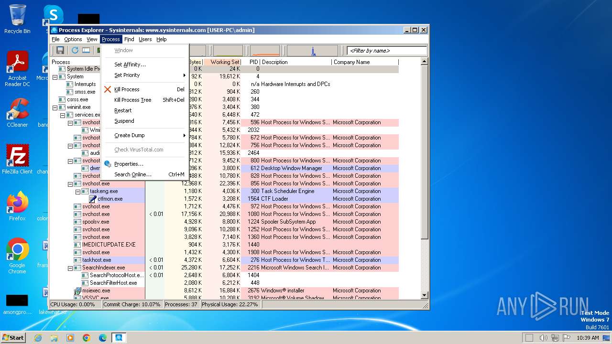This screenshot has width=612, height=344.
Task: Sort by the Description column header
Action: click(295, 62)
